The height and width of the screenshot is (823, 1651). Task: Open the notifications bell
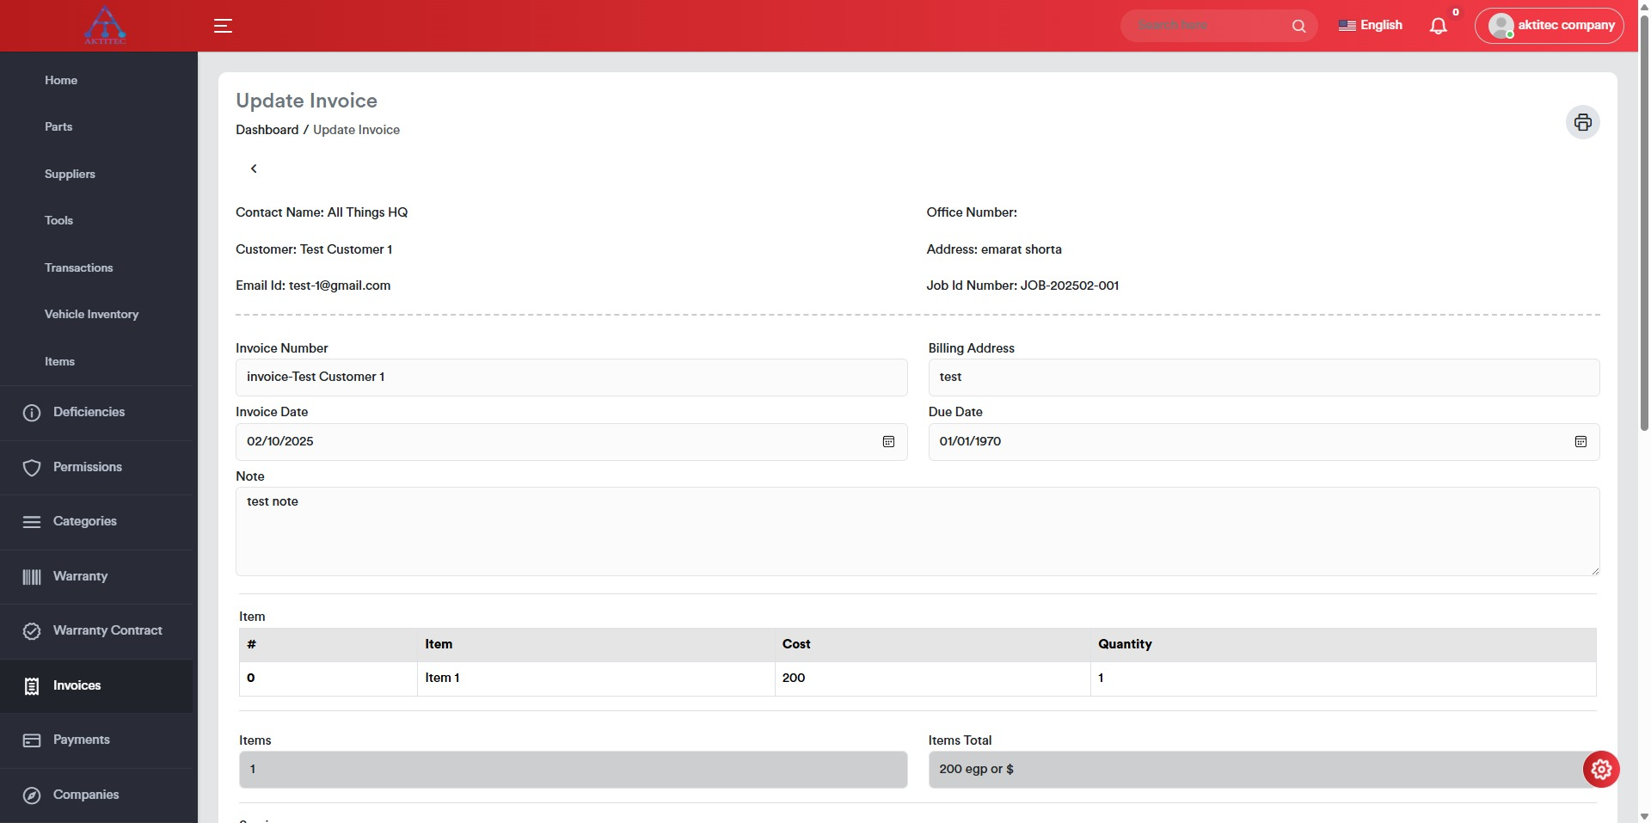point(1438,26)
